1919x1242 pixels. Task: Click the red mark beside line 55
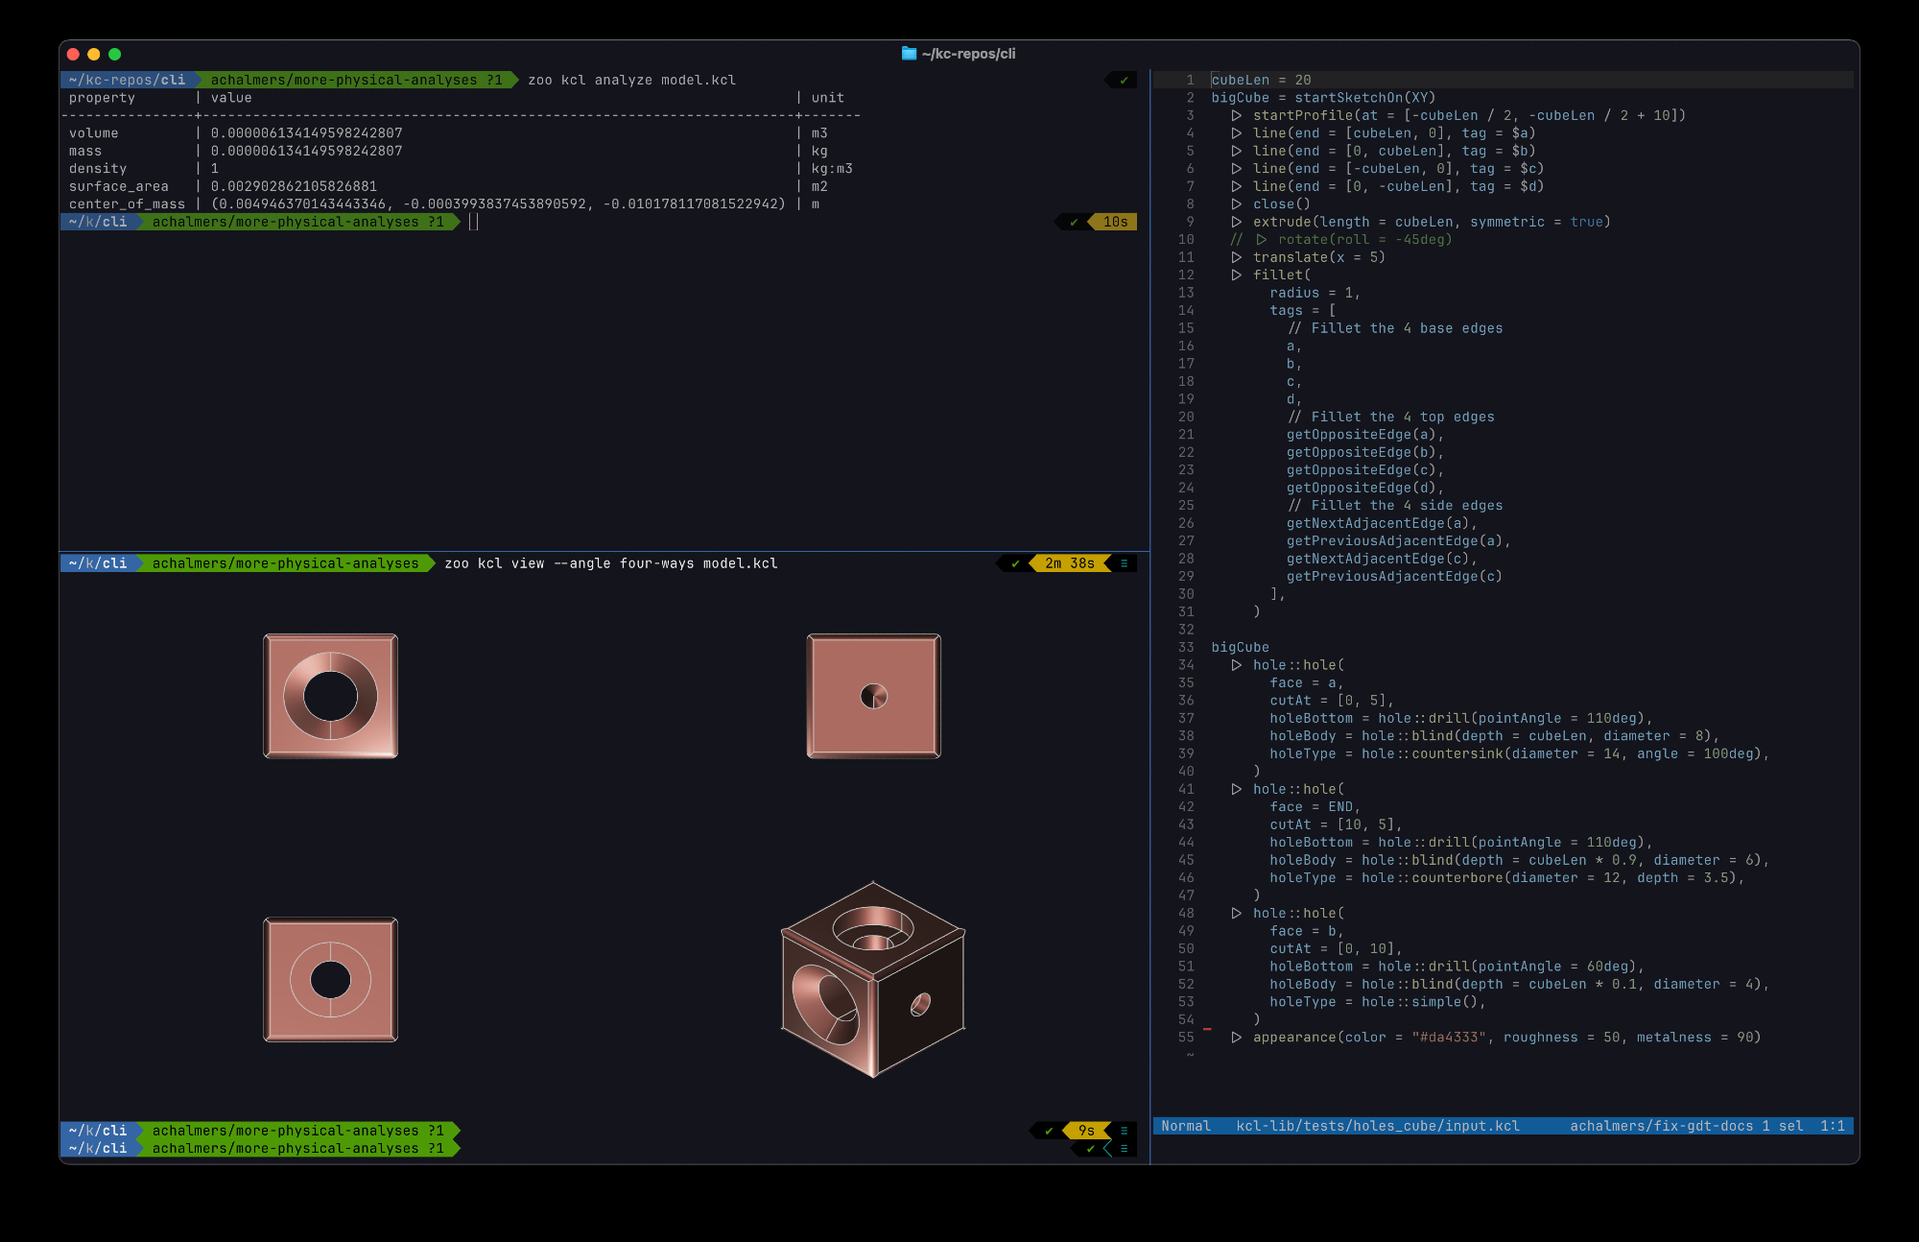click(x=1207, y=1029)
